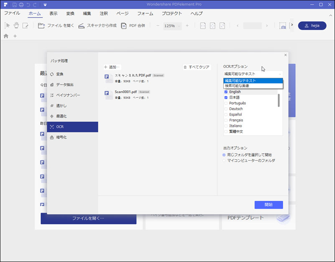This screenshot has width=335, height=262.
Task: Uncheck the 日本語 language checkbox
Action: click(x=226, y=98)
